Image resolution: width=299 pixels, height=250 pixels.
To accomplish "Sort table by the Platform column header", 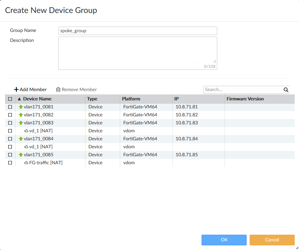I will pyautogui.click(x=131, y=99).
